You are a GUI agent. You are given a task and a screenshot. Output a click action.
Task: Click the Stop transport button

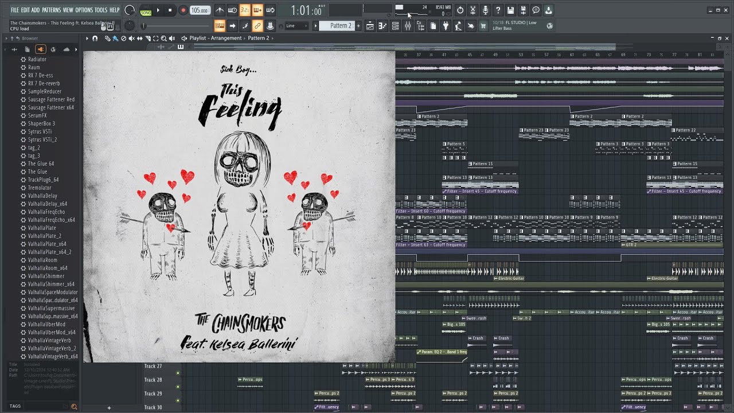coord(170,10)
